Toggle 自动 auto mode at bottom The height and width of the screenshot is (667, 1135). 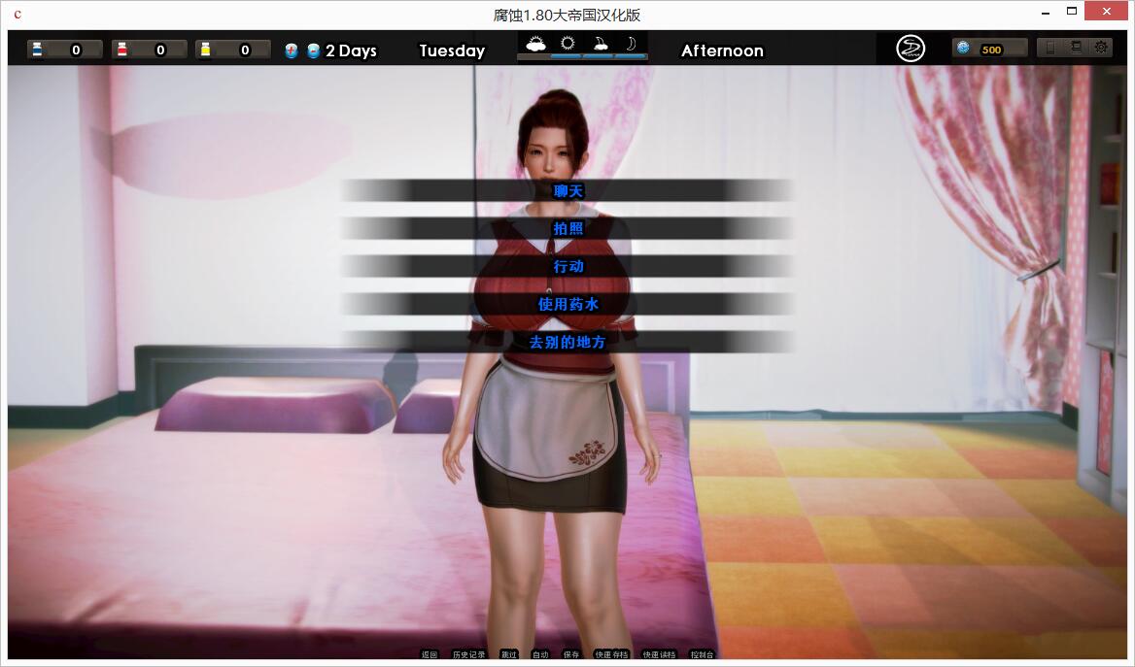540,654
